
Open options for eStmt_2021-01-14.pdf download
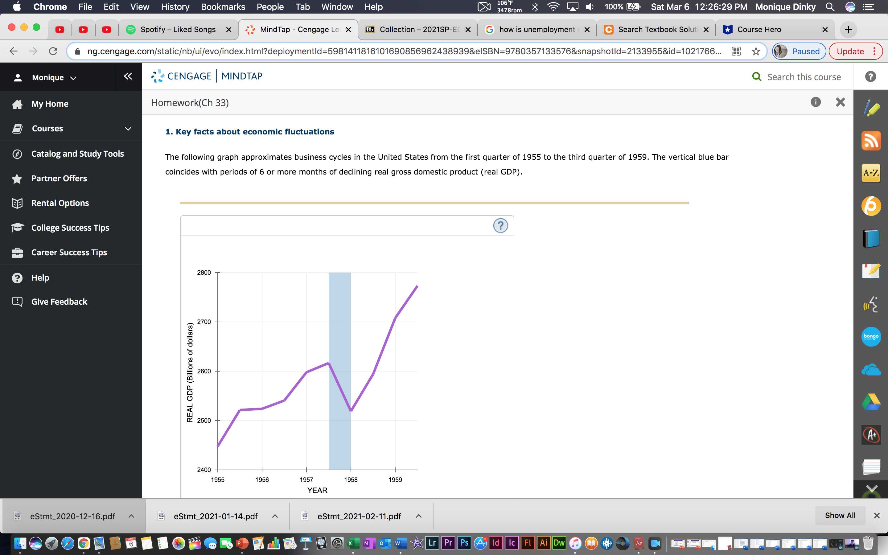pos(275,516)
